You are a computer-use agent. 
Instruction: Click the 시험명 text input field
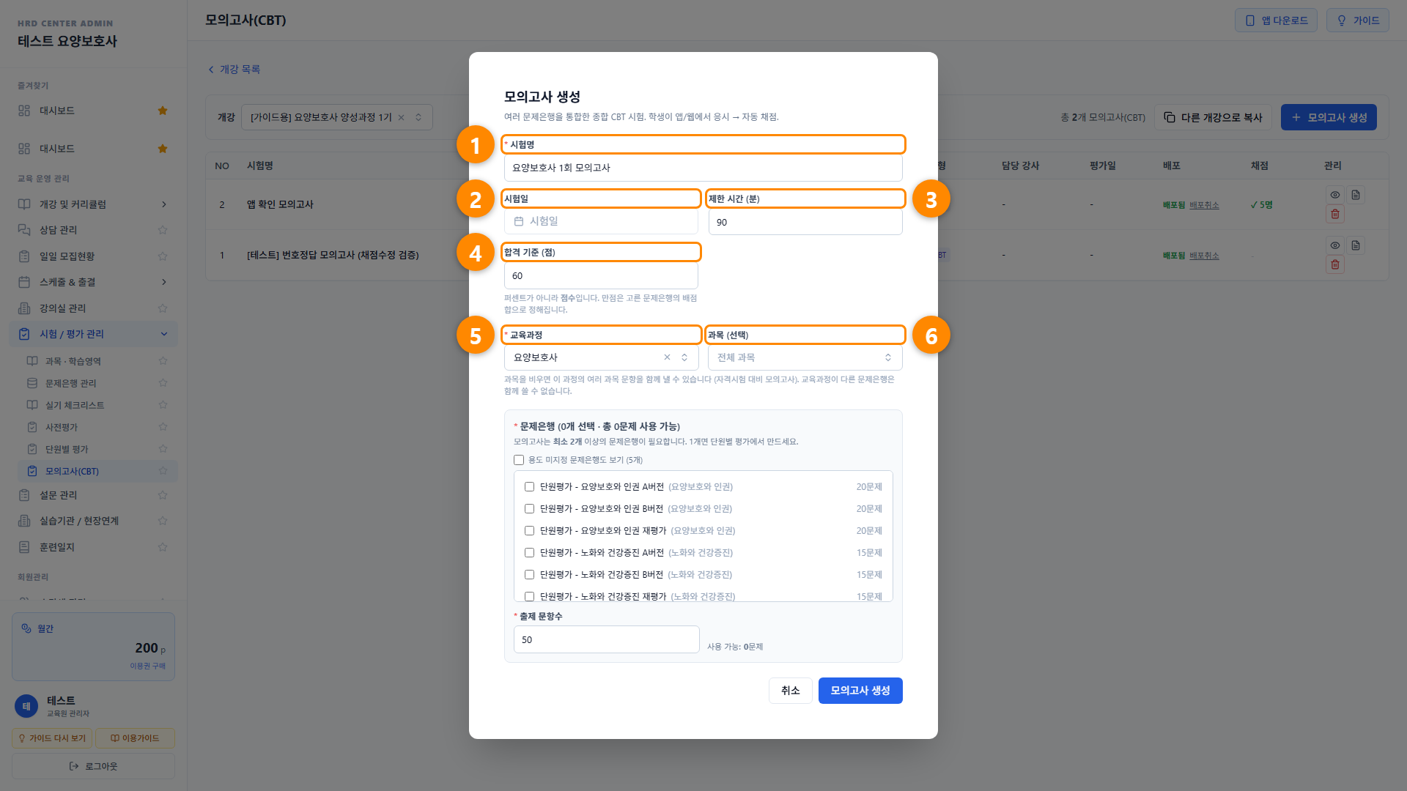(703, 168)
